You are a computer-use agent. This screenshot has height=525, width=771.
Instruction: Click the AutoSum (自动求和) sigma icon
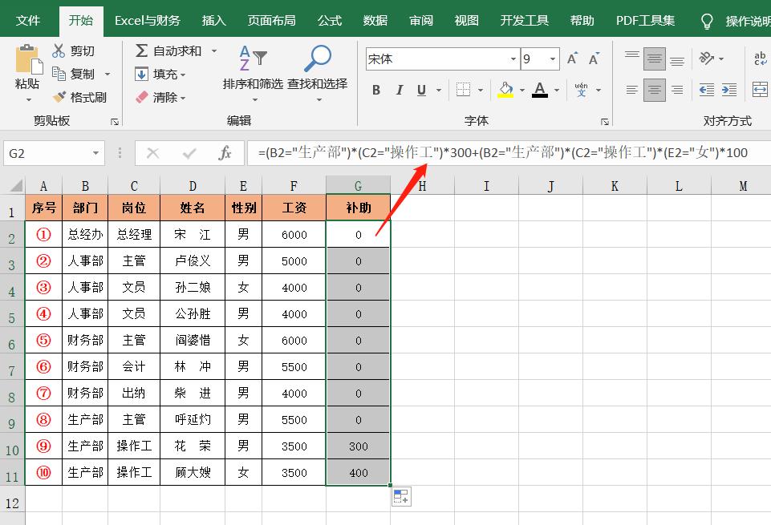point(141,50)
